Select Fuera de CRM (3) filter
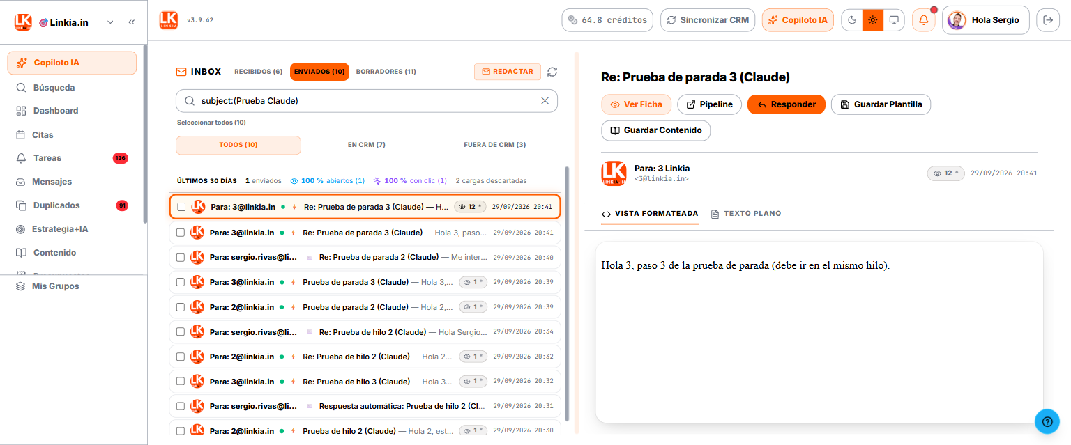1071x445 pixels. (495, 145)
